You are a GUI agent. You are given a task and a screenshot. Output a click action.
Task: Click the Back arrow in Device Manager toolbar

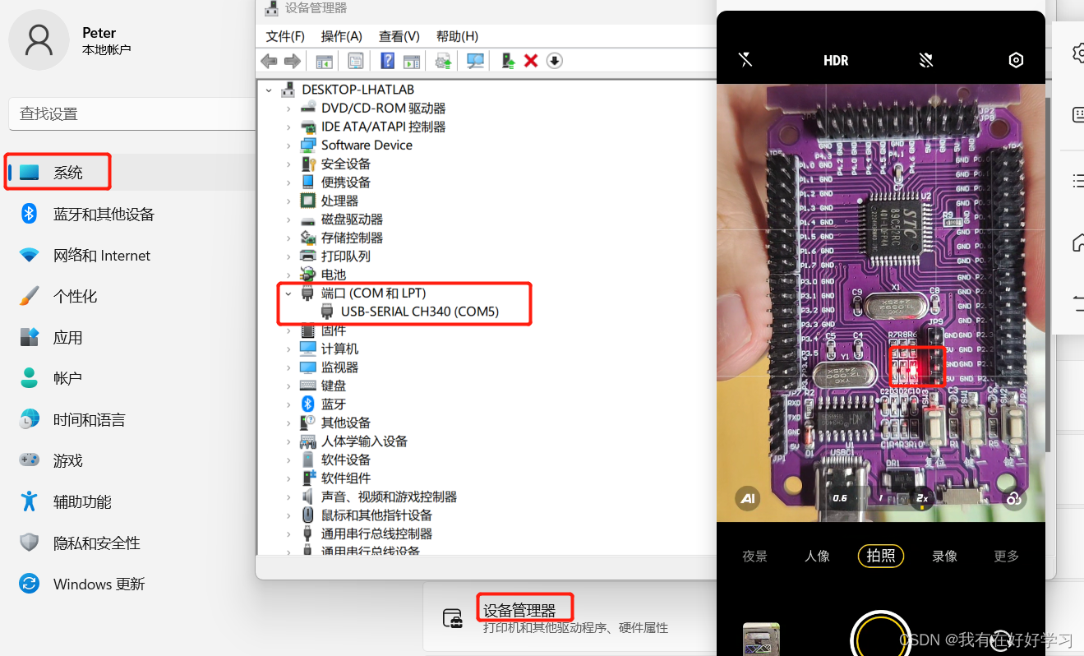point(269,61)
